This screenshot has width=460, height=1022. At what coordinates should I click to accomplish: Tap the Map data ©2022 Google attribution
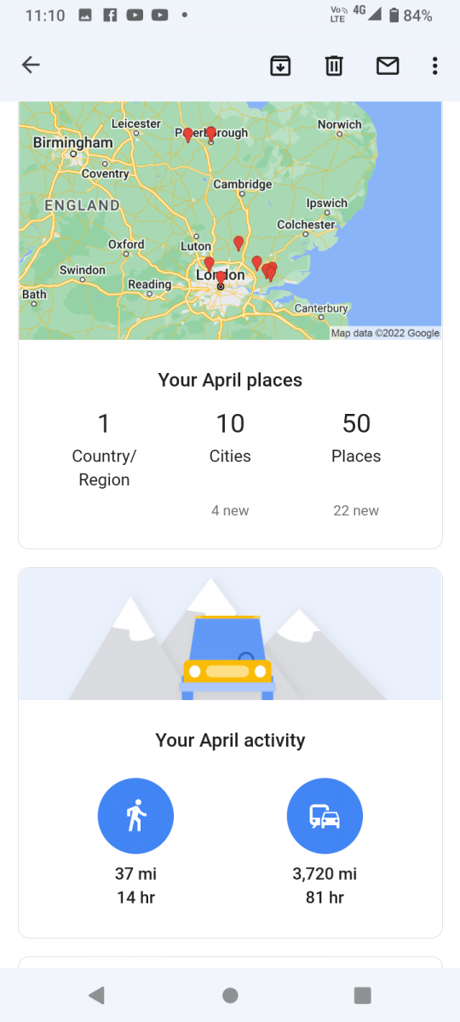click(385, 333)
